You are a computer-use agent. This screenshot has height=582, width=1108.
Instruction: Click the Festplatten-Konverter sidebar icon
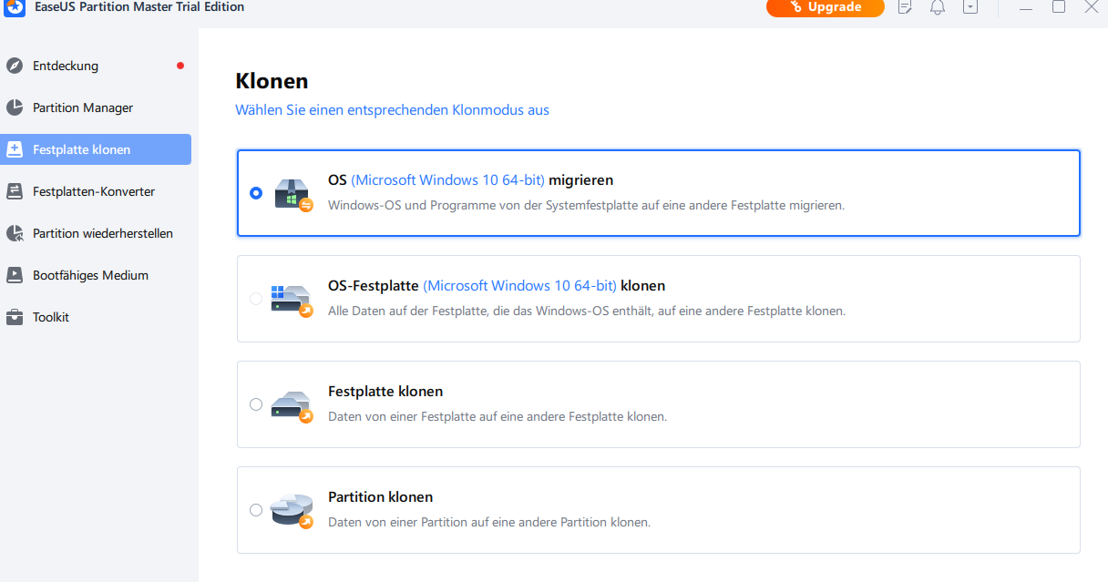(14, 191)
